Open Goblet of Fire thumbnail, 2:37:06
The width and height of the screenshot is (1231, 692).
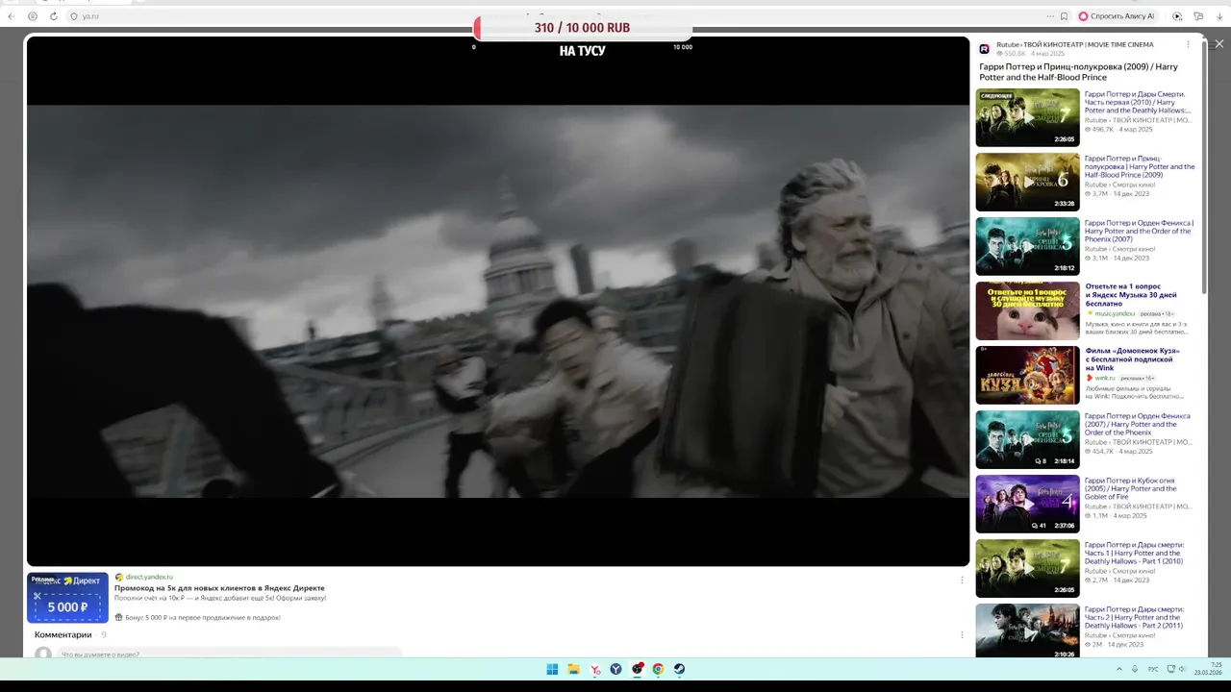[x=1027, y=504]
